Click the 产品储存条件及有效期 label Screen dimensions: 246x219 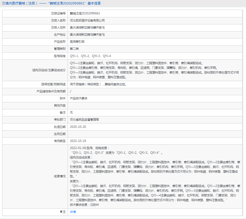tap(51, 91)
